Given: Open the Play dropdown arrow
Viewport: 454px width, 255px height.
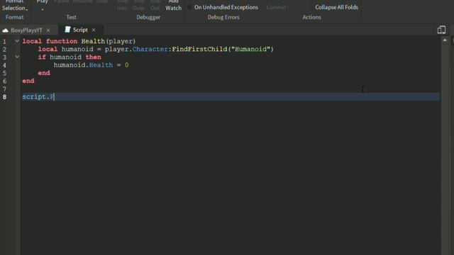Looking at the screenshot, I should point(43,9).
